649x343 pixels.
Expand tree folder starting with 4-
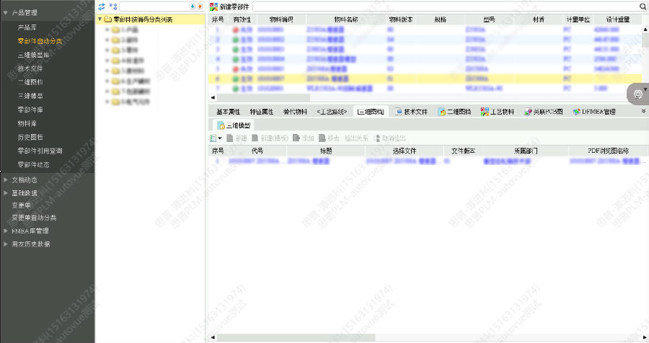click(107, 61)
